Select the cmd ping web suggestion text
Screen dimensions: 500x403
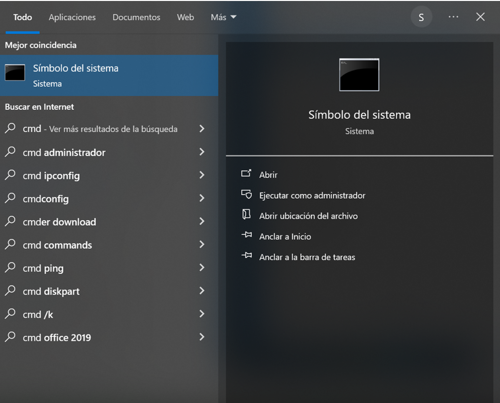(x=43, y=269)
